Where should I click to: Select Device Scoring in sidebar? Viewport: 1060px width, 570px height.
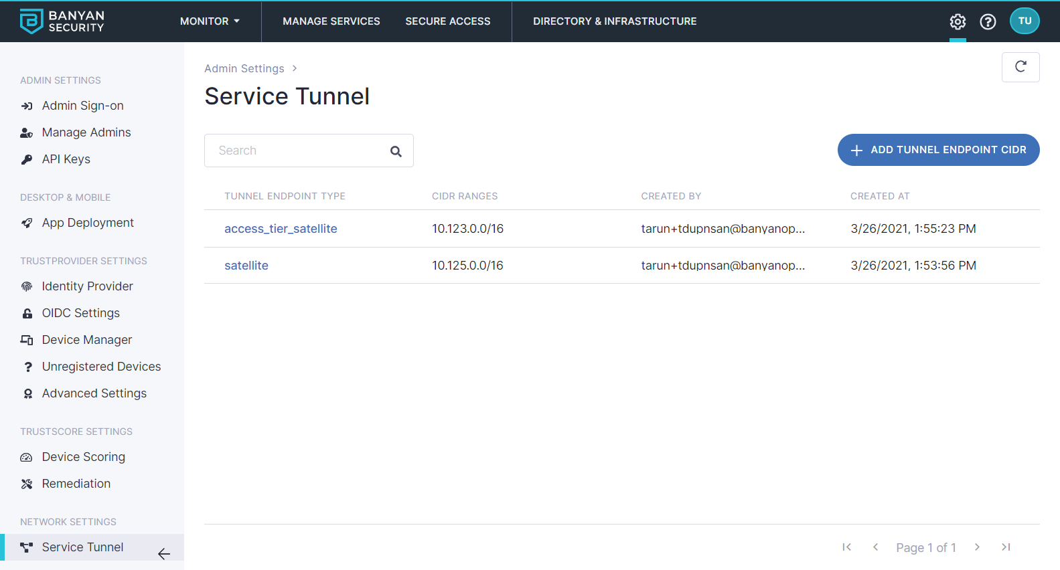tap(83, 457)
